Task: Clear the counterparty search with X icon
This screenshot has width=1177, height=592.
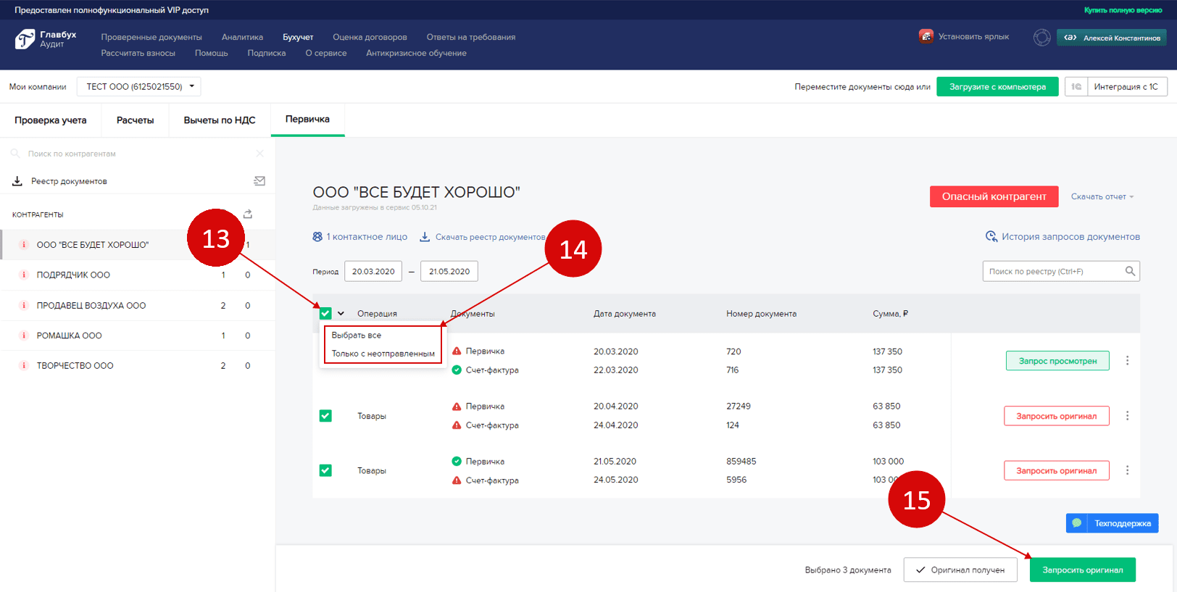Action: click(259, 154)
